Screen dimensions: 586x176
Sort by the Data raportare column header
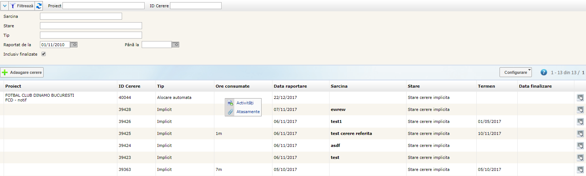click(x=290, y=86)
